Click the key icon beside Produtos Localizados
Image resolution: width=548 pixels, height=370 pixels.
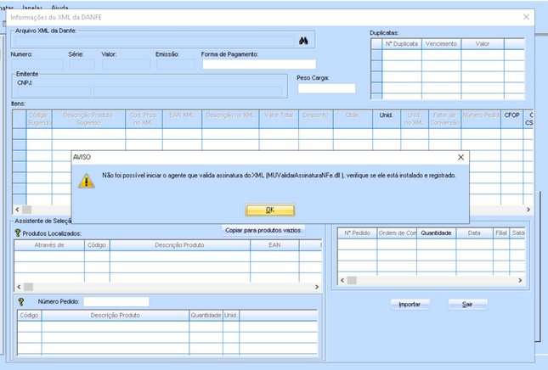coord(18,233)
